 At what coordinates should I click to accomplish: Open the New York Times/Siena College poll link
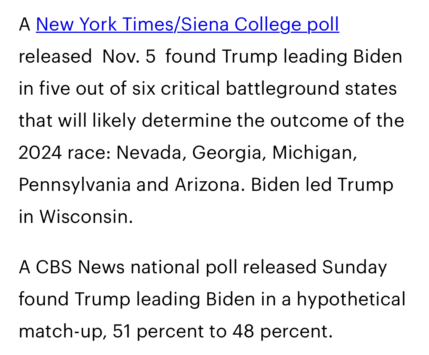187,25
